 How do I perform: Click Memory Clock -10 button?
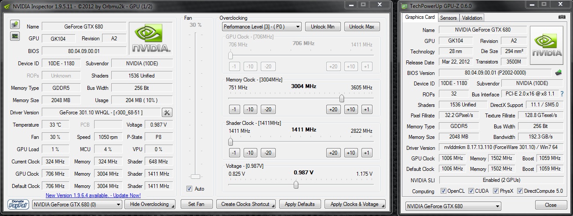point(250,110)
